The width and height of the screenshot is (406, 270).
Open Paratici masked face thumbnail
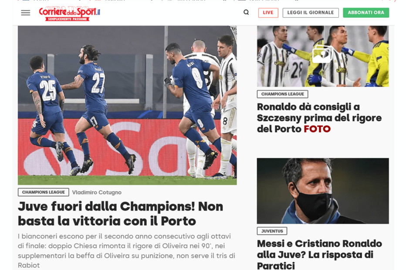click(x=323, y=191)
